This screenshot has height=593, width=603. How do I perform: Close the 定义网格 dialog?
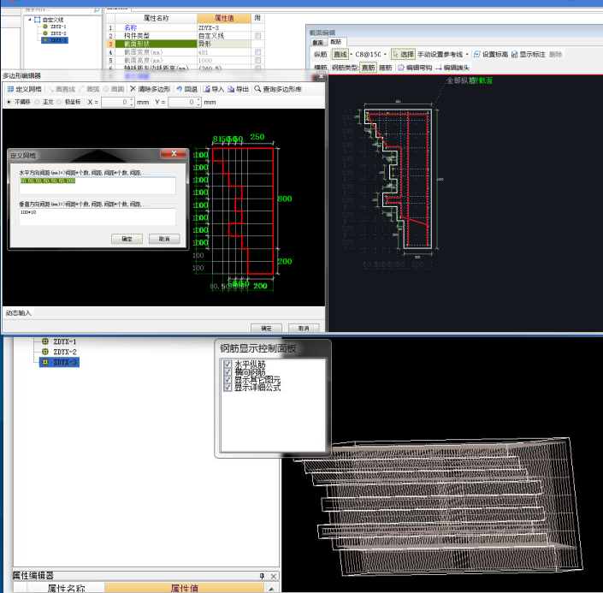pos(174,153)
